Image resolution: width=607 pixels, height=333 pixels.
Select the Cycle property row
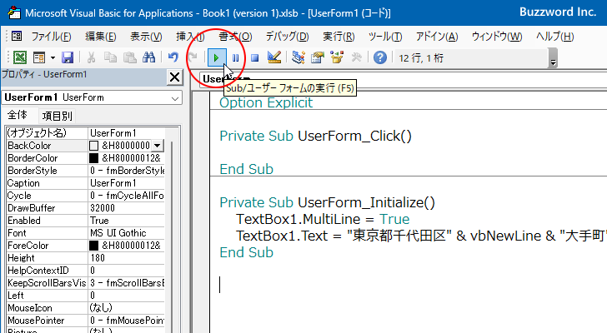86,196
